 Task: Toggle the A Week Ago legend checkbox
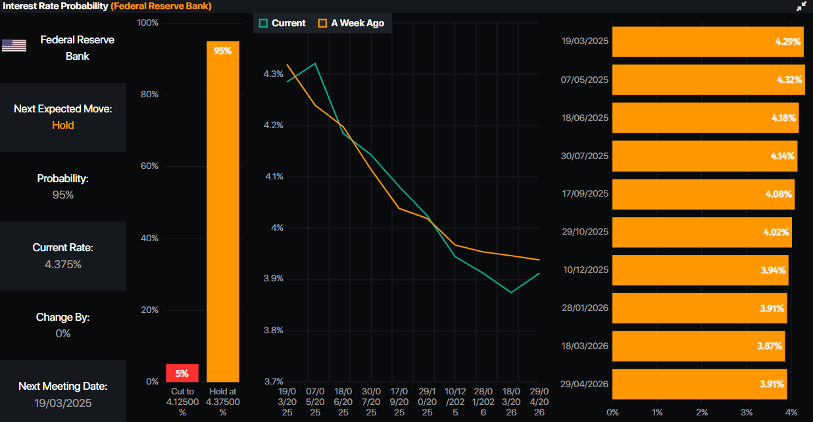322,23
